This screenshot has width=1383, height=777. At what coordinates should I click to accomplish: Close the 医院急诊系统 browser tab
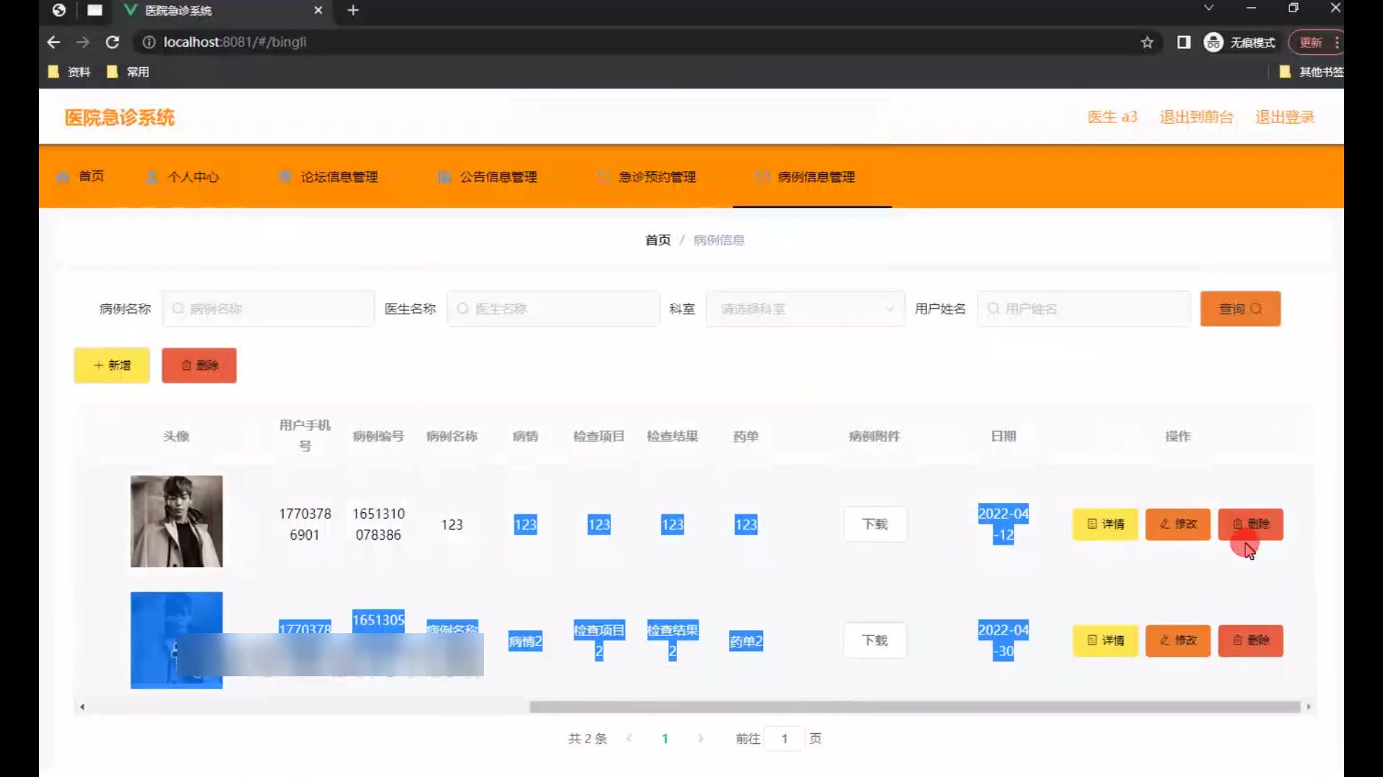pyautogui.click(x=318, y=10)
